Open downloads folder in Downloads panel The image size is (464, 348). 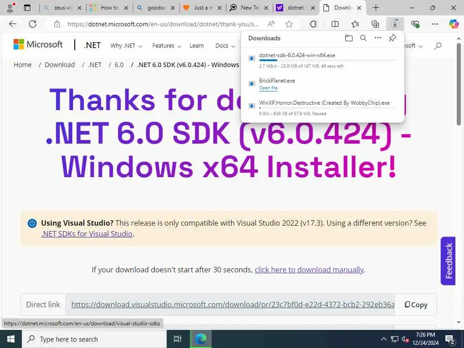[349, 38]
